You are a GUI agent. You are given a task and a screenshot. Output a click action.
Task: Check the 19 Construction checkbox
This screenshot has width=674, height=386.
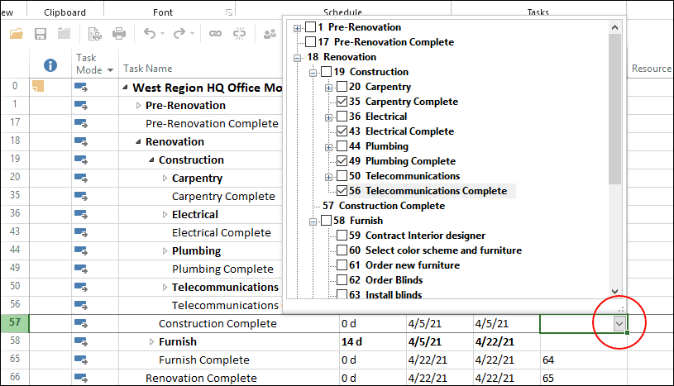point(327,72)
